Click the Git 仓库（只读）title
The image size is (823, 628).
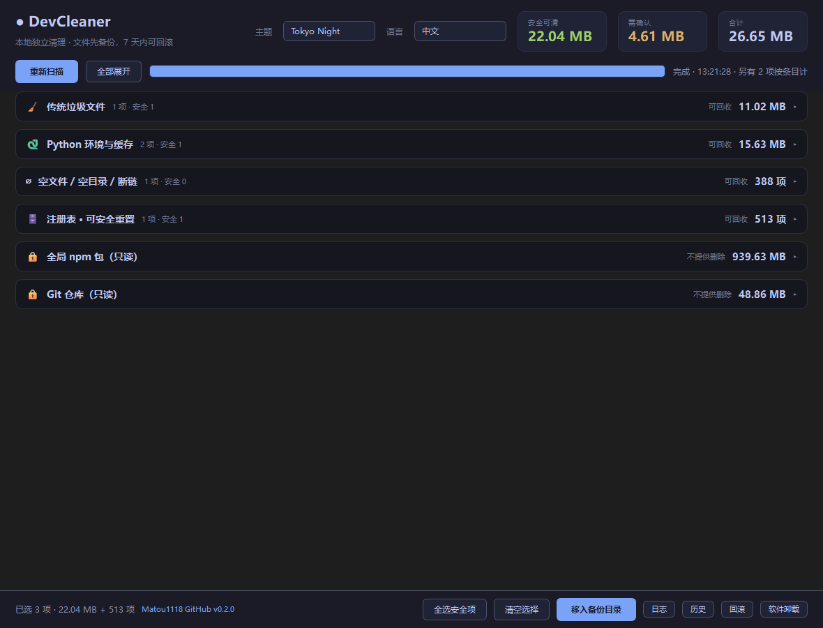click(x=82, y=294)
